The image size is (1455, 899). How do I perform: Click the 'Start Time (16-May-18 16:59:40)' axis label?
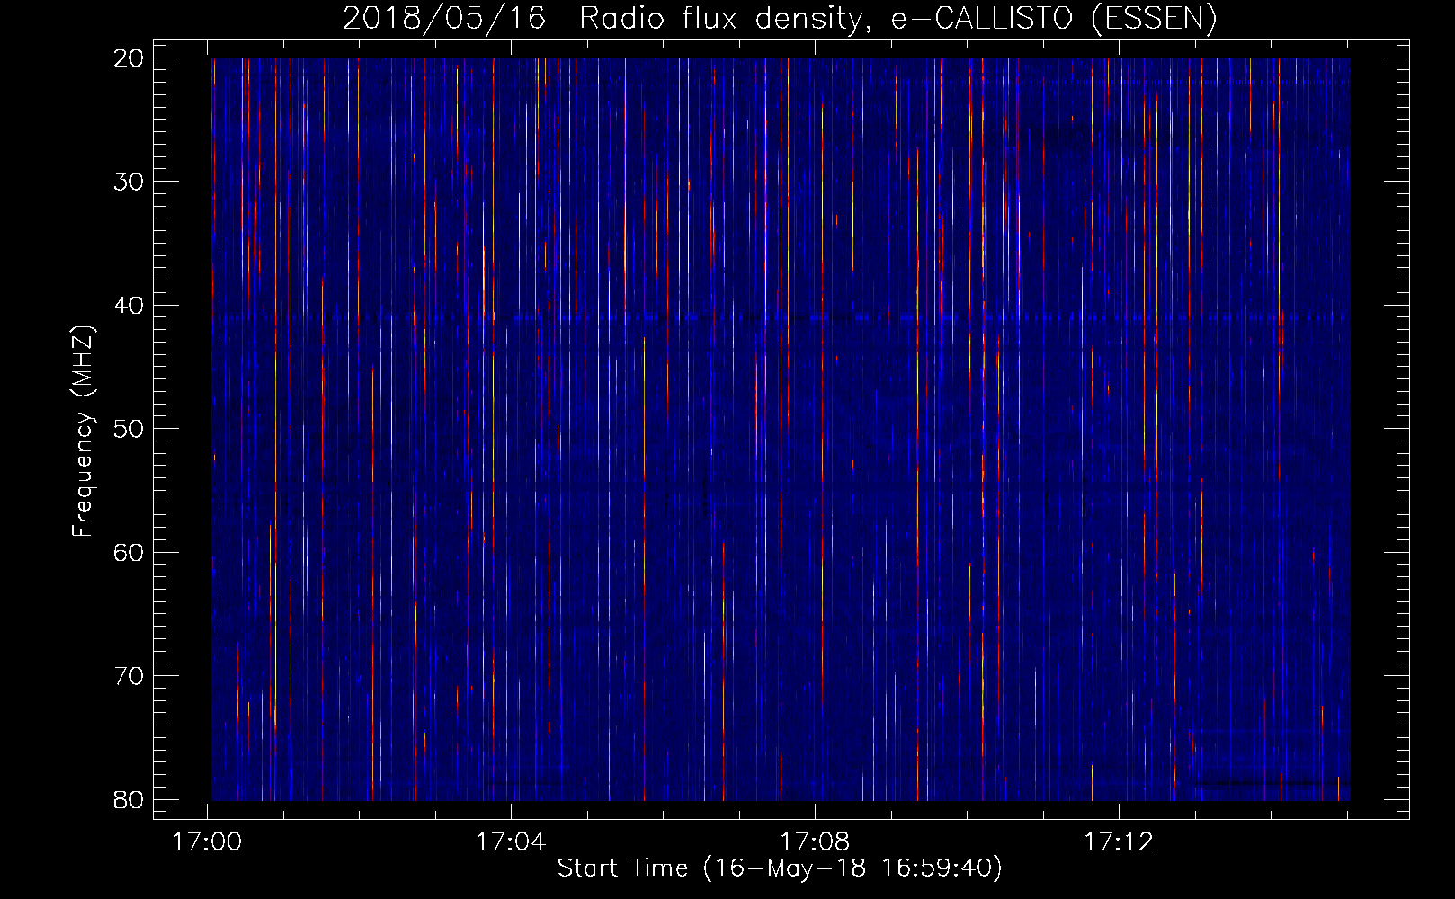(x=780, y=868)
